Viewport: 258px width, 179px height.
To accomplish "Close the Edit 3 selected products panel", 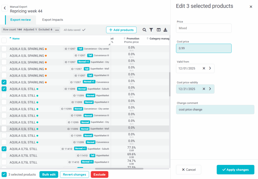I will tap(251, 7).
